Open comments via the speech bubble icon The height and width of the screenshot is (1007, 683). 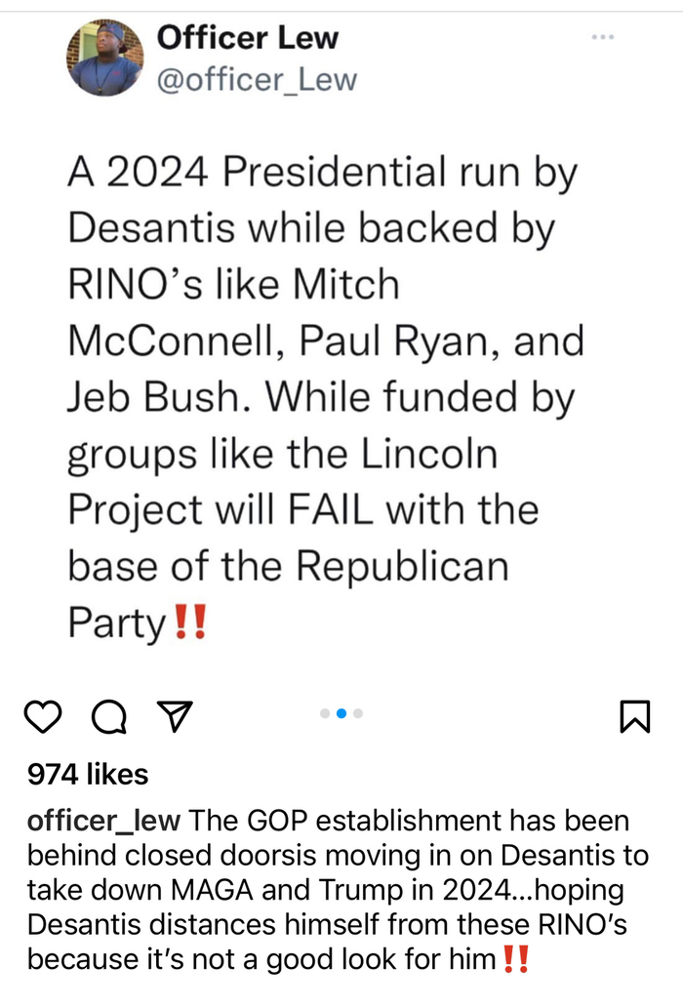(x=108, y=717)
